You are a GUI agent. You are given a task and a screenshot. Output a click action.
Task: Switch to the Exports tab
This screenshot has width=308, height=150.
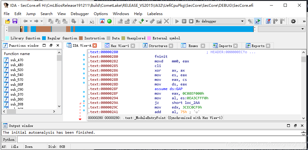pos(258,46)
